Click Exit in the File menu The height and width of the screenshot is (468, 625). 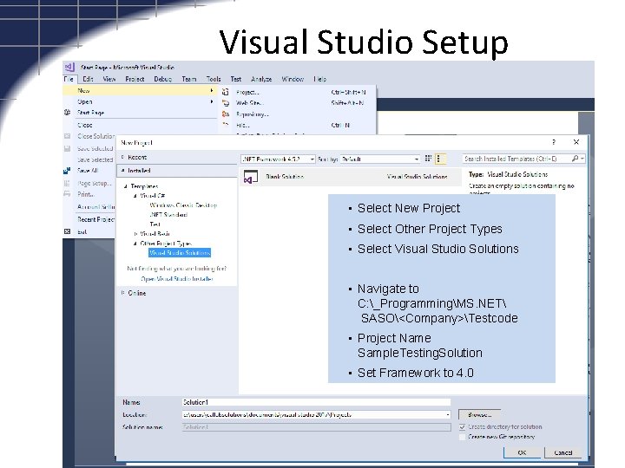(x=82, y=231)
